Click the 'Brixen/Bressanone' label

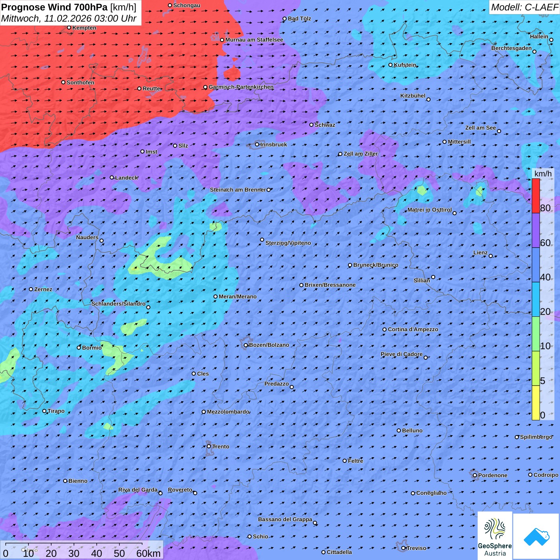click(x=330, y=285)
